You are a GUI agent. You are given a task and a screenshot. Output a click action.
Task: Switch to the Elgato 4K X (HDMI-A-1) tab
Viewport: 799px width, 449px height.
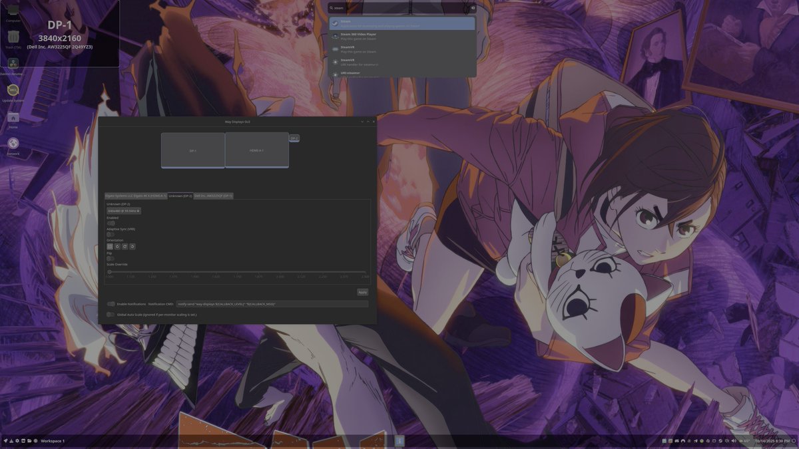pos(136,196)
